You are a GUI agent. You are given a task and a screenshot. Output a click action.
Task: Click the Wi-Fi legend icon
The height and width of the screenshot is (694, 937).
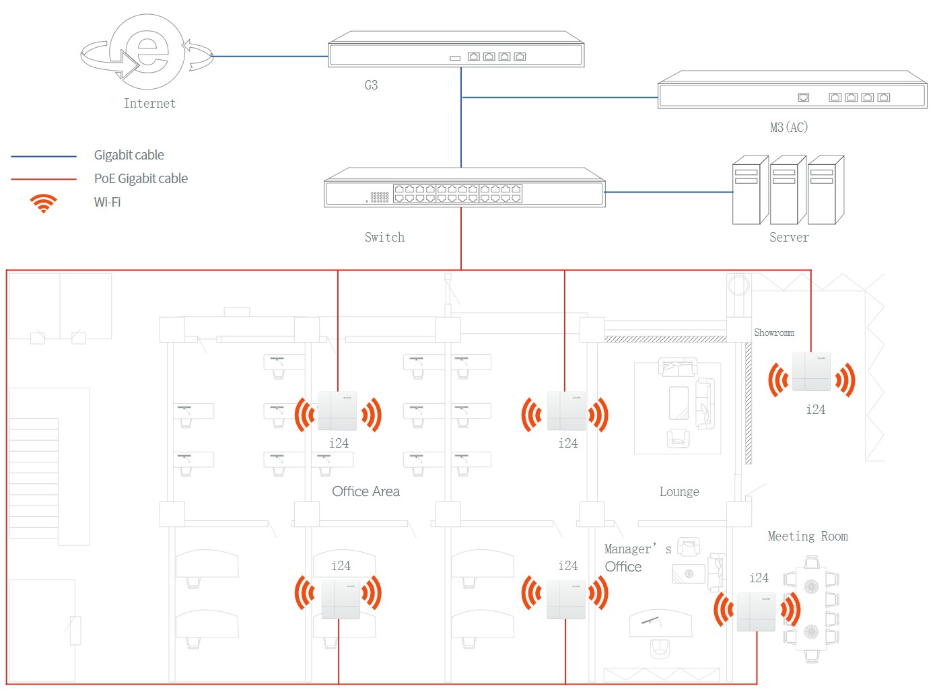pos(44,203)
